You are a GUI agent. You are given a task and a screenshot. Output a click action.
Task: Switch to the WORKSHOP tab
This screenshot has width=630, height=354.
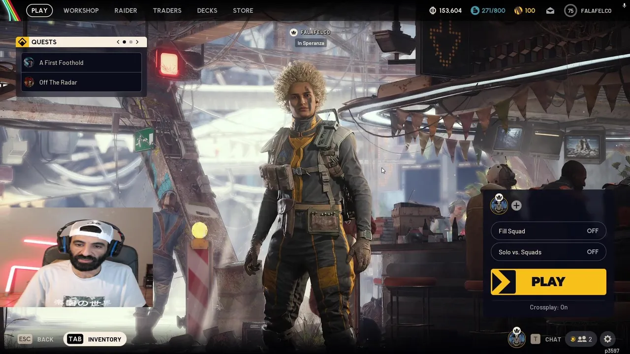click(81, 10)
